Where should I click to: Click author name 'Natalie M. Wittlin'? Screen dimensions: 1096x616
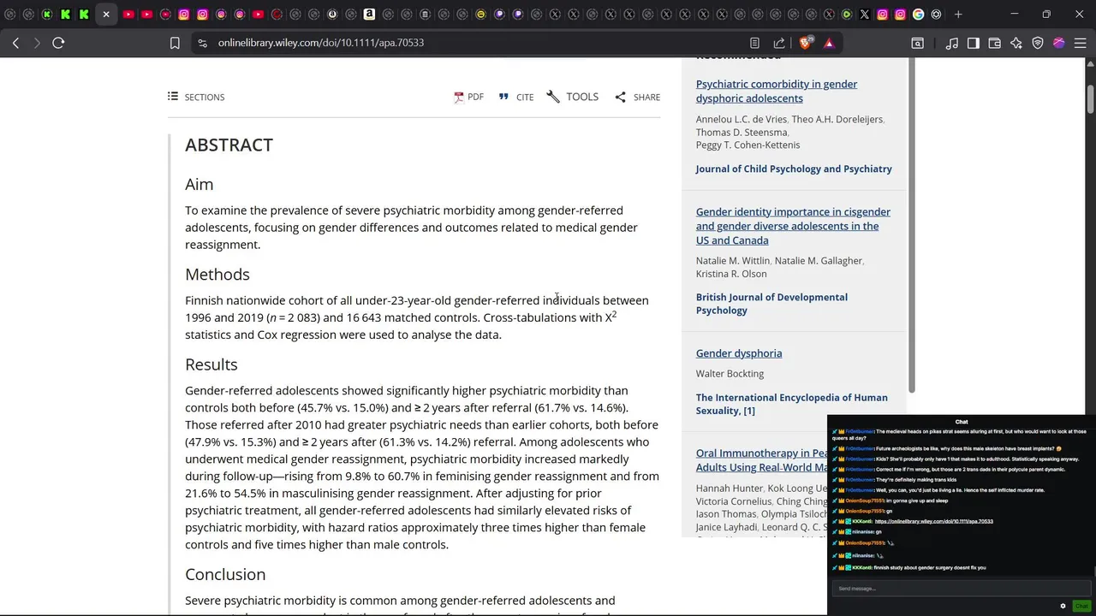click(733, 261)
